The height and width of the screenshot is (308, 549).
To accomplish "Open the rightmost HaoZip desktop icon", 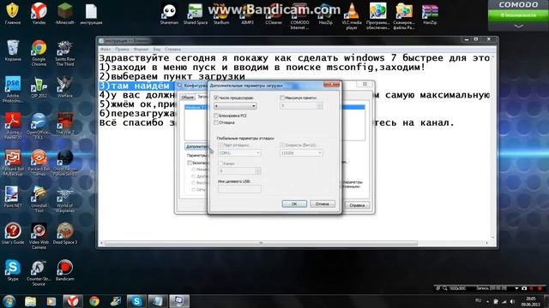I will pos(430,14).
